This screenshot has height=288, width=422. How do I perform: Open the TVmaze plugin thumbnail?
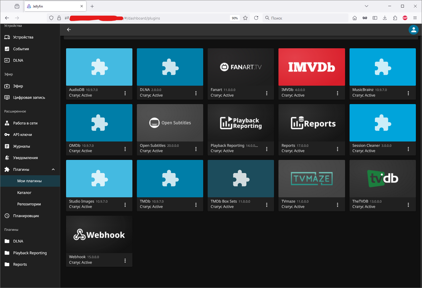[x=312, y=179]
